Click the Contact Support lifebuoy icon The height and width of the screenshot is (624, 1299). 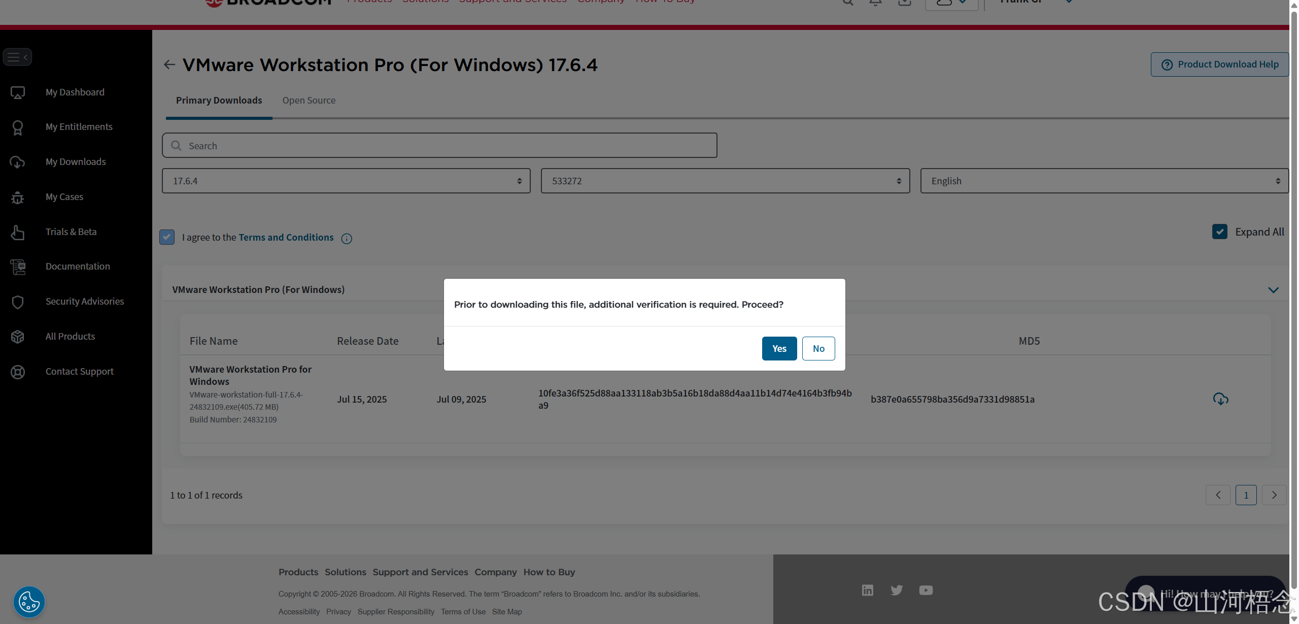point(18,372)
